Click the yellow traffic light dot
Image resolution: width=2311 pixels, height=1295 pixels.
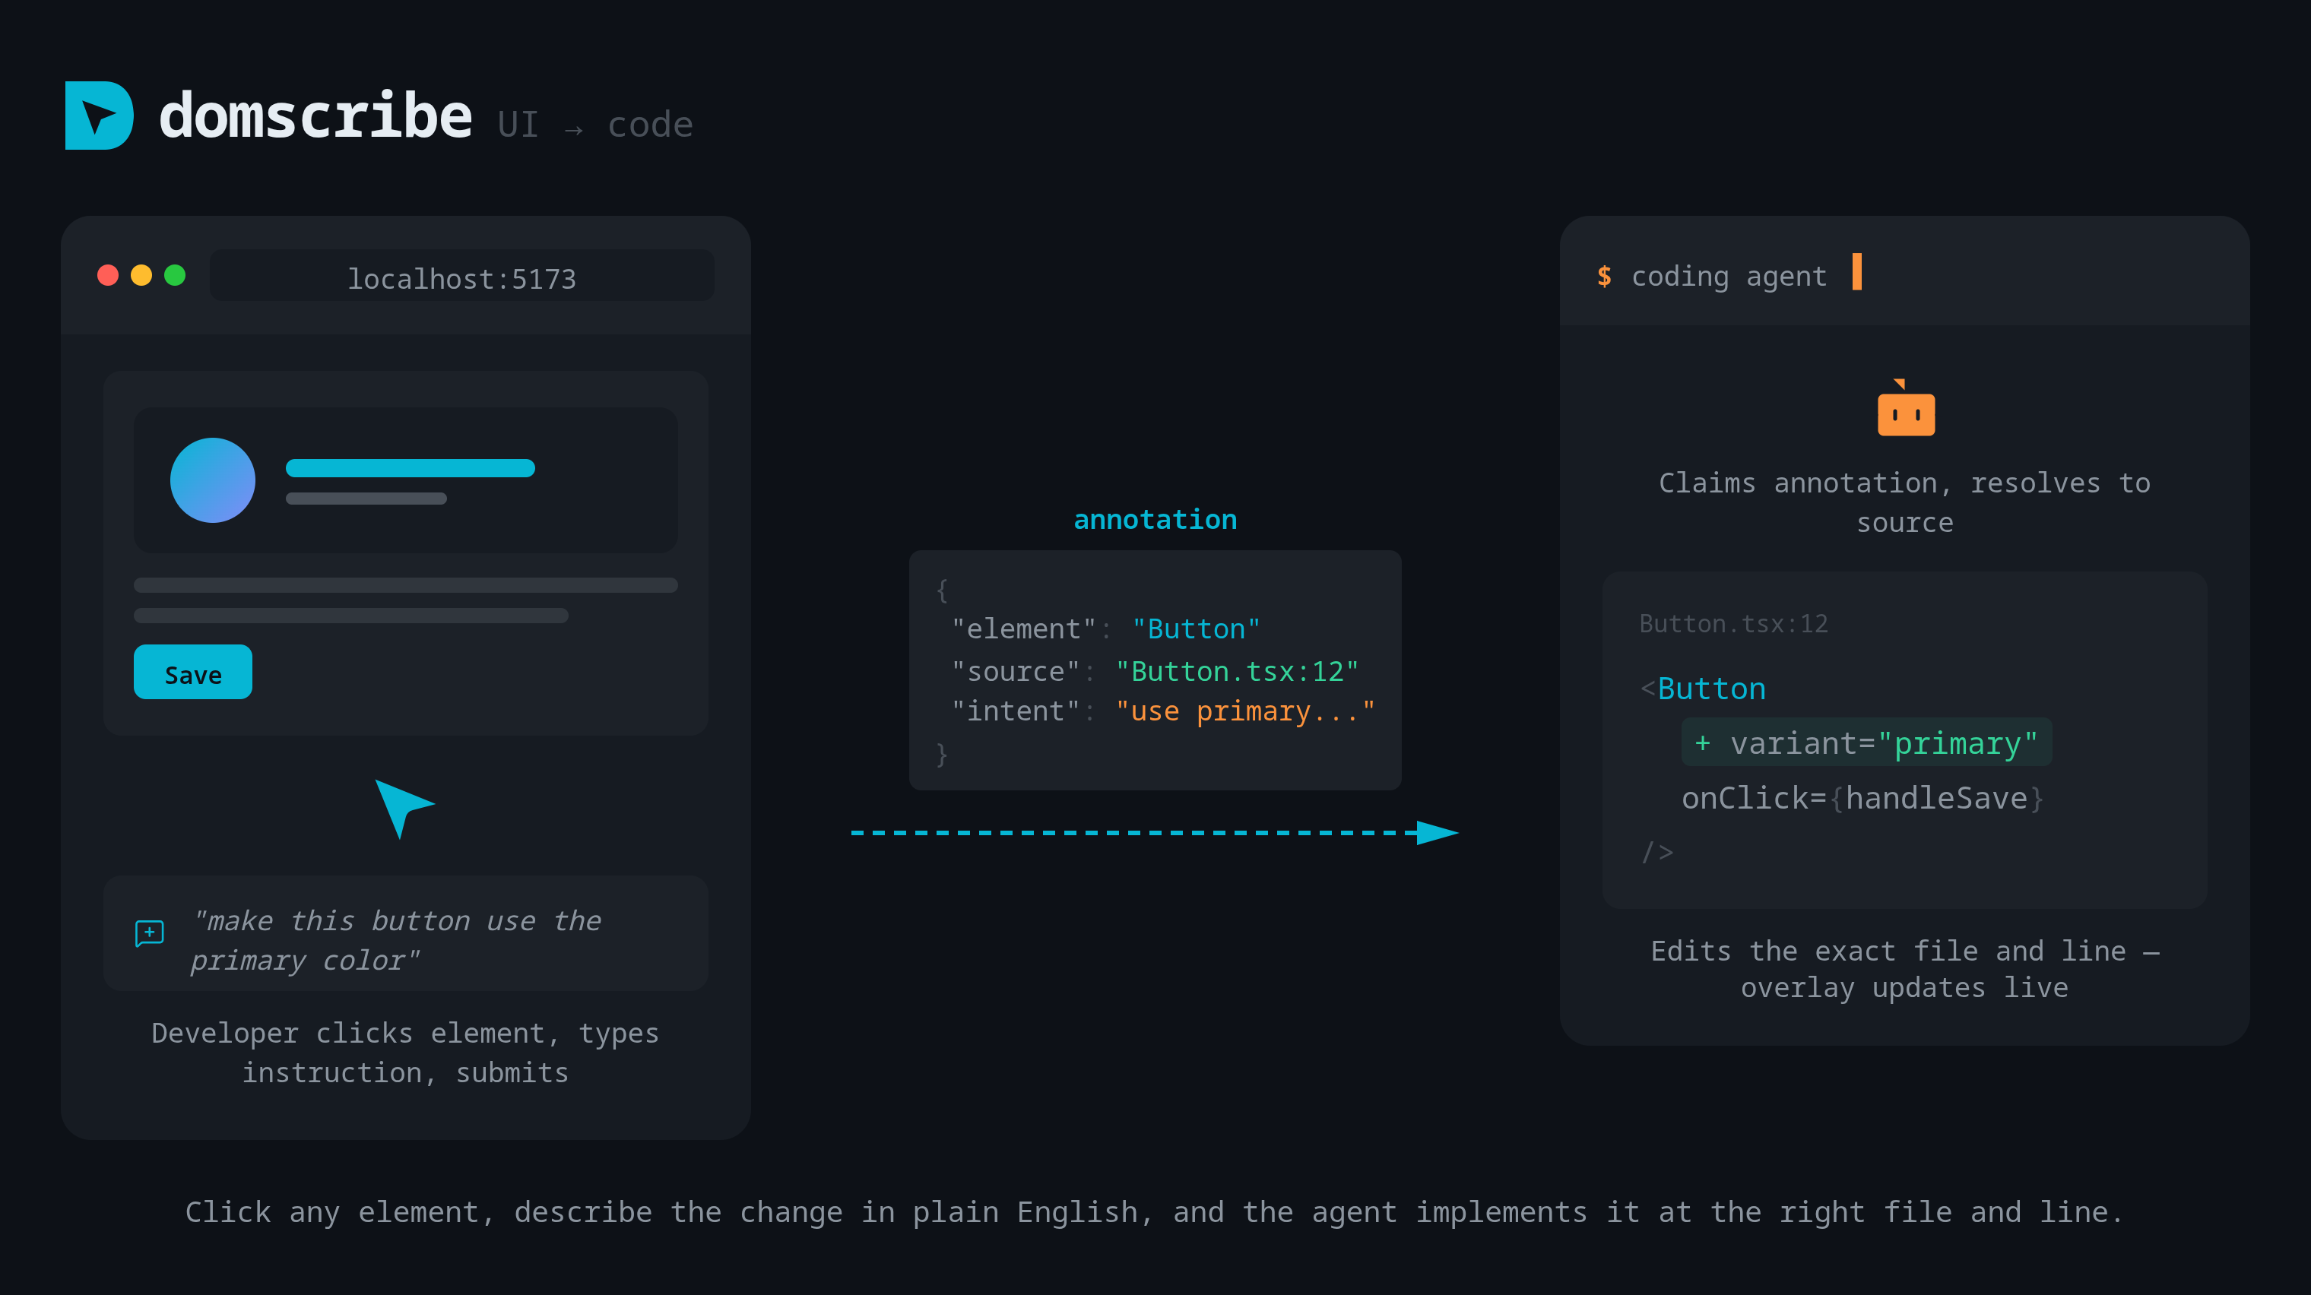click(141, 275)
